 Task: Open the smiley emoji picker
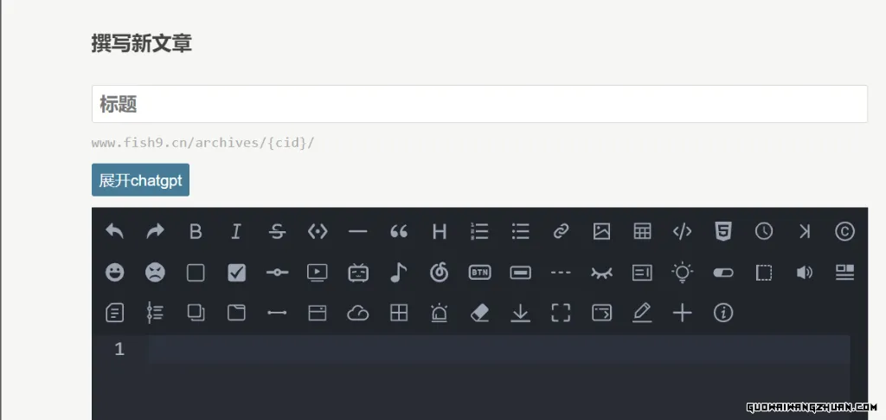click(115, 273)
